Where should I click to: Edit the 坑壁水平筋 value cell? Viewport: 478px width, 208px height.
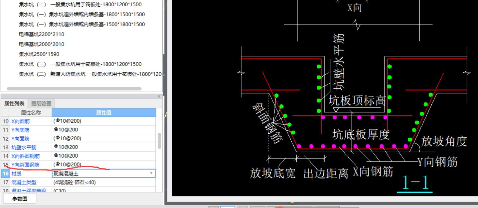[103, 147]
